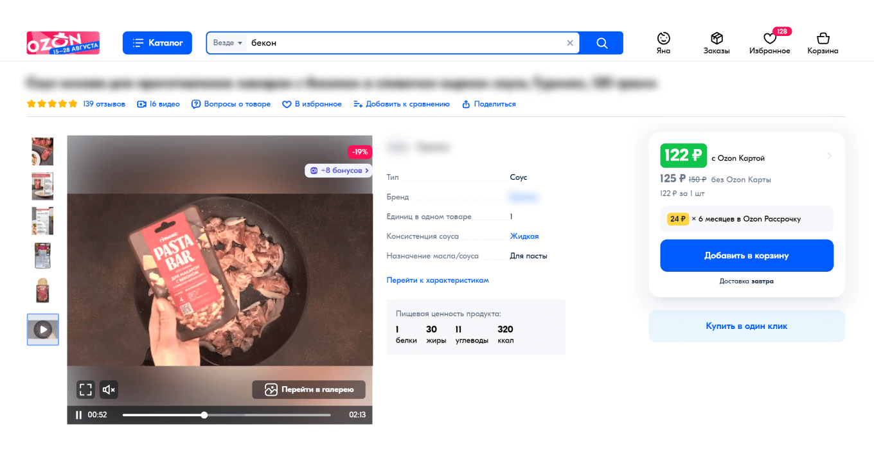Click the video progress slider handle
The height and width of the screenshot is (460, 874).
(204, 415)
